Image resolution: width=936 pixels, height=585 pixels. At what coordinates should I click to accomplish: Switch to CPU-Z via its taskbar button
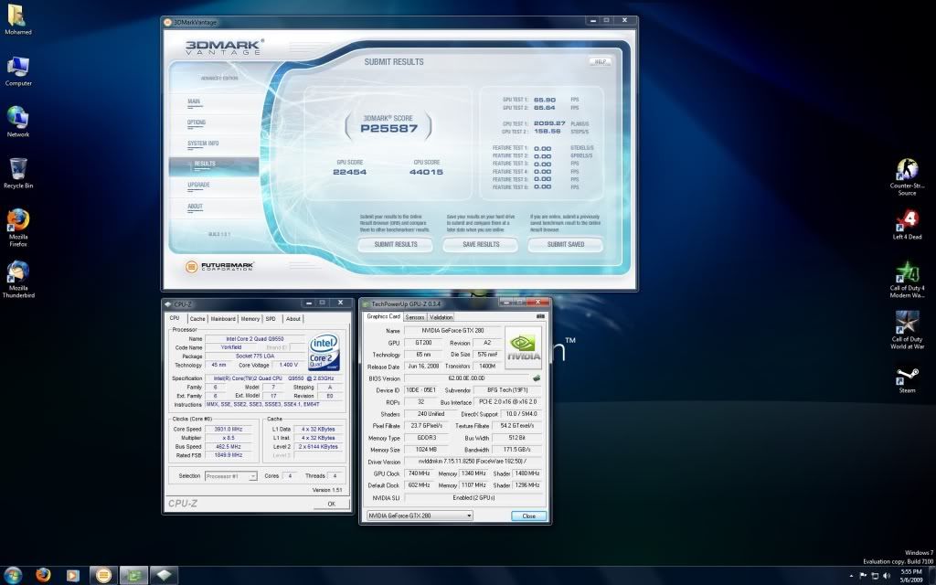(164, 576)
